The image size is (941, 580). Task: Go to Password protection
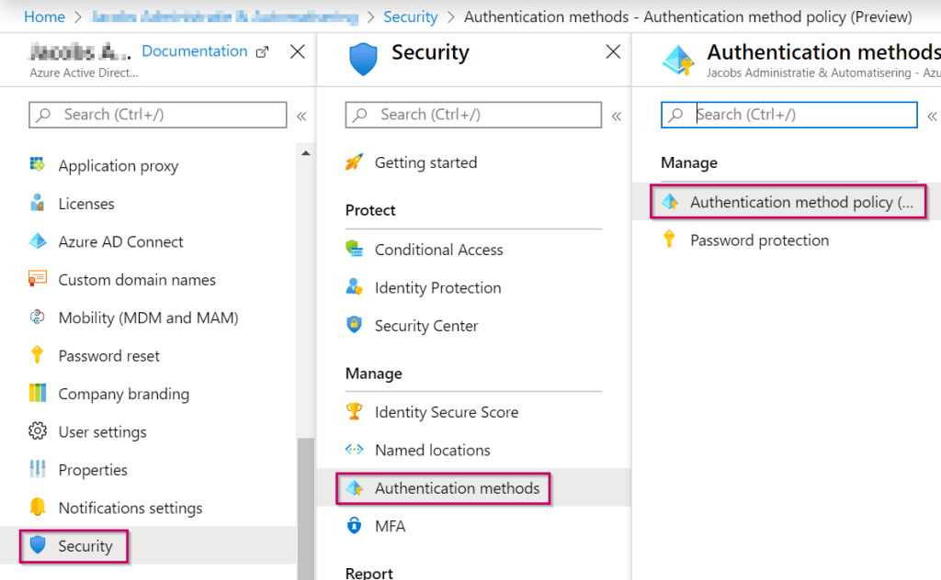point(759,240)
